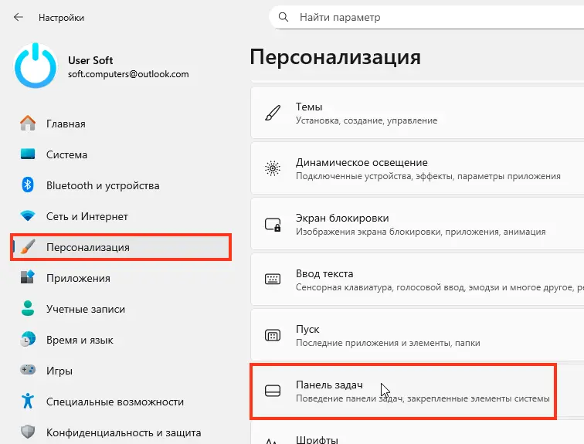Click the magnifier icon in search box
The image size is (584, 444).
284,17
